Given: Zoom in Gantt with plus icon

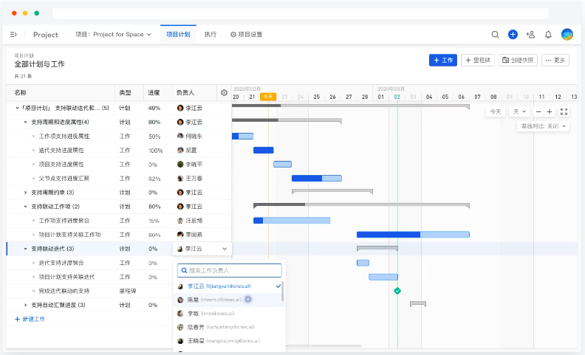Looking at the screenshot, I should 549,111.
